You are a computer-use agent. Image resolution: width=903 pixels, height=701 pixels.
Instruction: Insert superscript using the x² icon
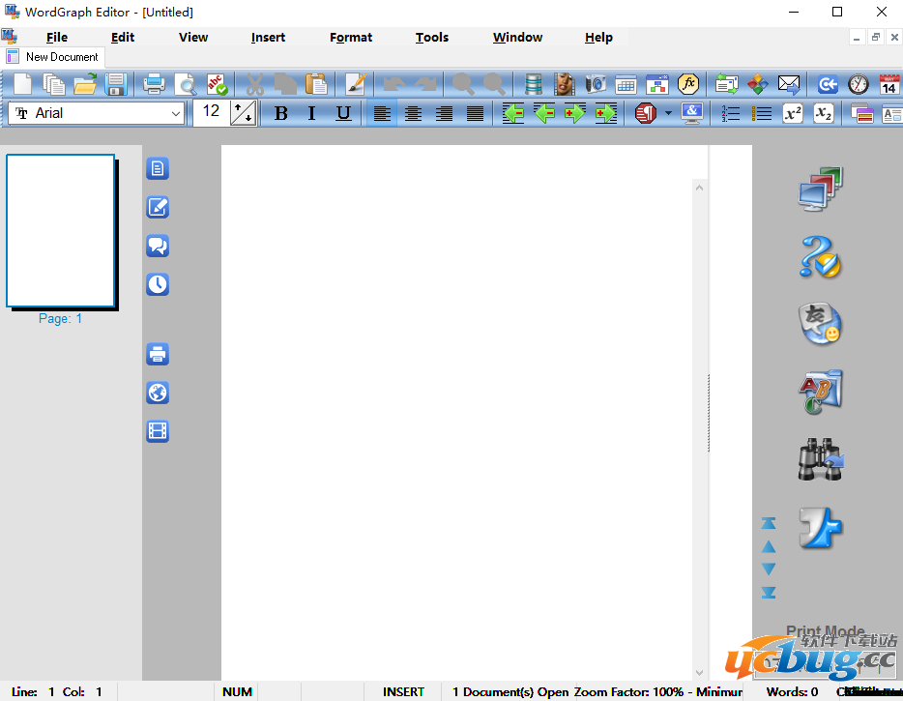(793, 114)
